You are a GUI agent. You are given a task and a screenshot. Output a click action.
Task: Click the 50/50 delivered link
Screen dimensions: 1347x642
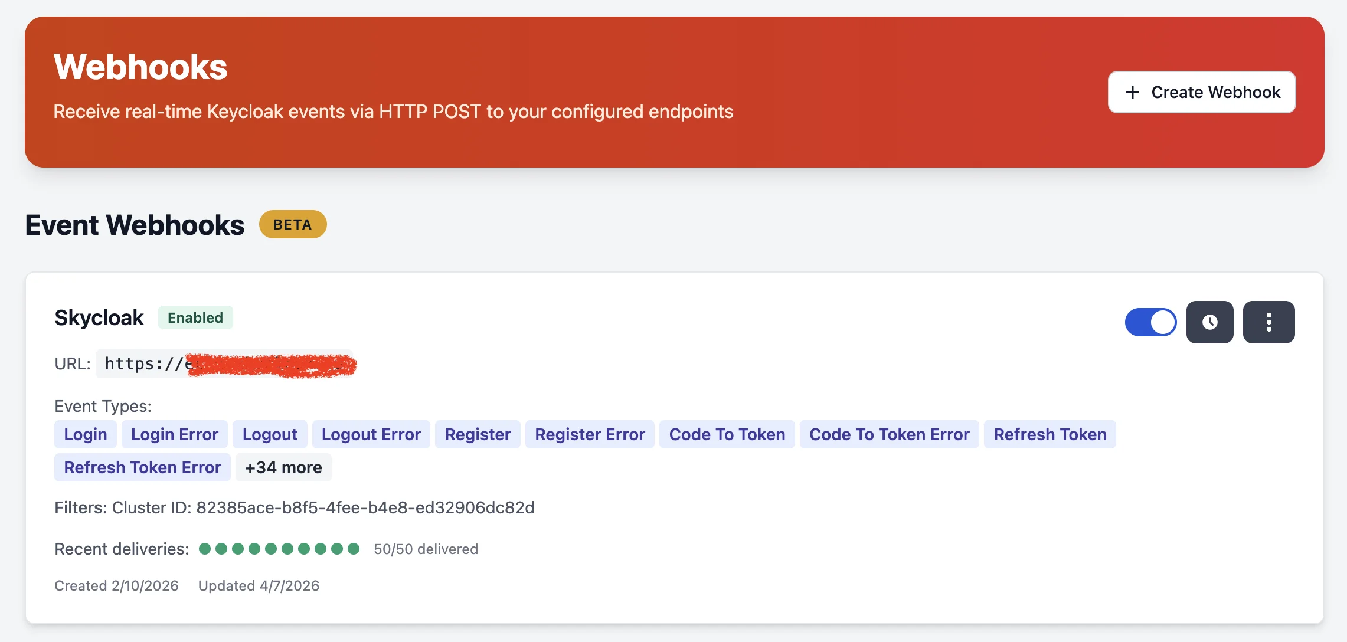[x=426, y=549]
